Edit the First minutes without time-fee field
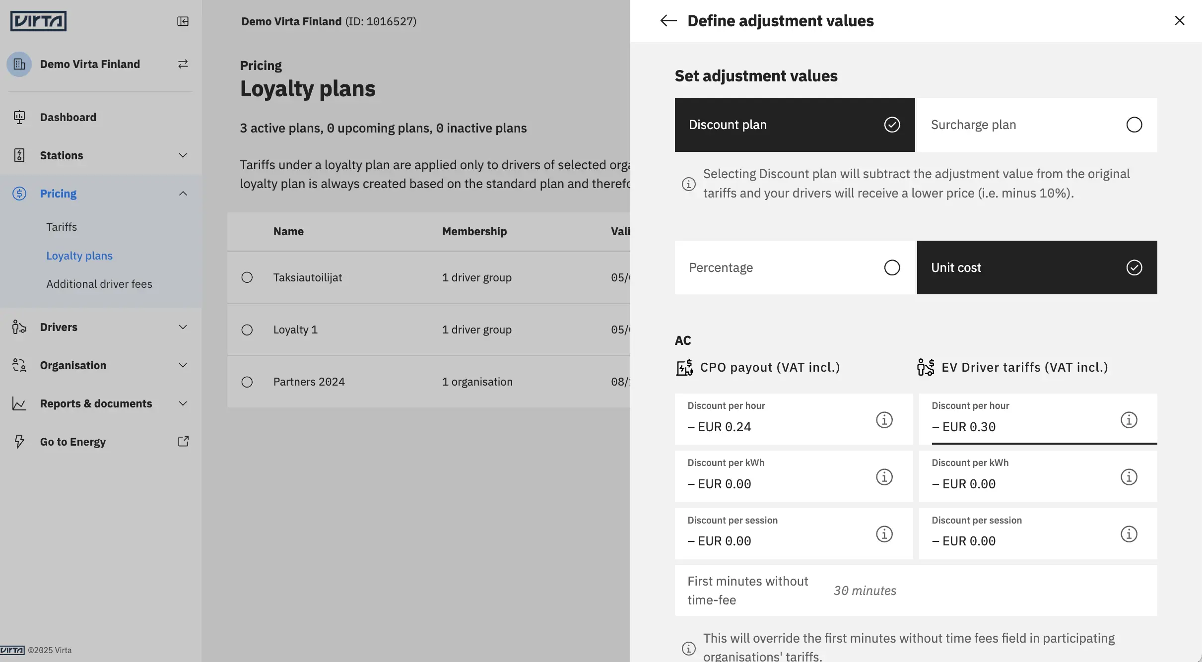Viewport: 1202px width, 662px height. point(916,591)
